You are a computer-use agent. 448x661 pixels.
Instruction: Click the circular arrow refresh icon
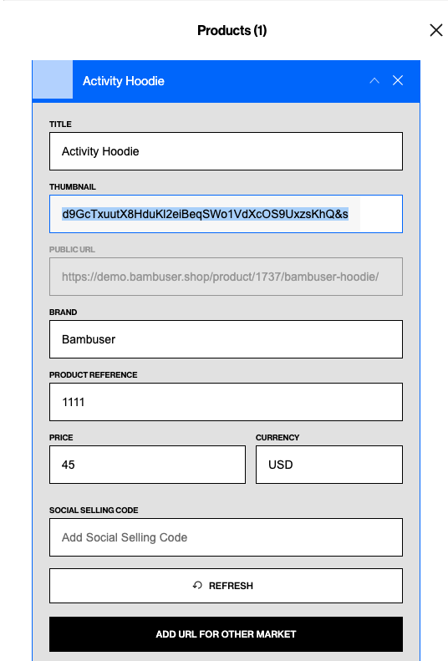coord(197,585)
